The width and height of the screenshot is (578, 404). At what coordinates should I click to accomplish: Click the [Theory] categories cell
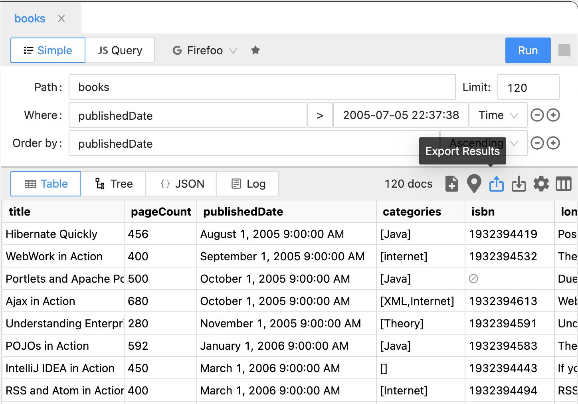click(421, 323)
